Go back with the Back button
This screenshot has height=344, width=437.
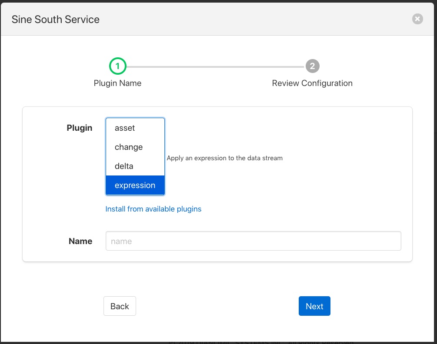tap(120, 306)
